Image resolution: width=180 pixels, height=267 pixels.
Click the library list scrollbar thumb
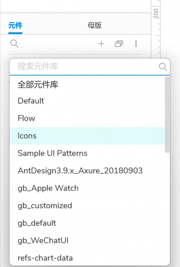click(x=167, y=115)
